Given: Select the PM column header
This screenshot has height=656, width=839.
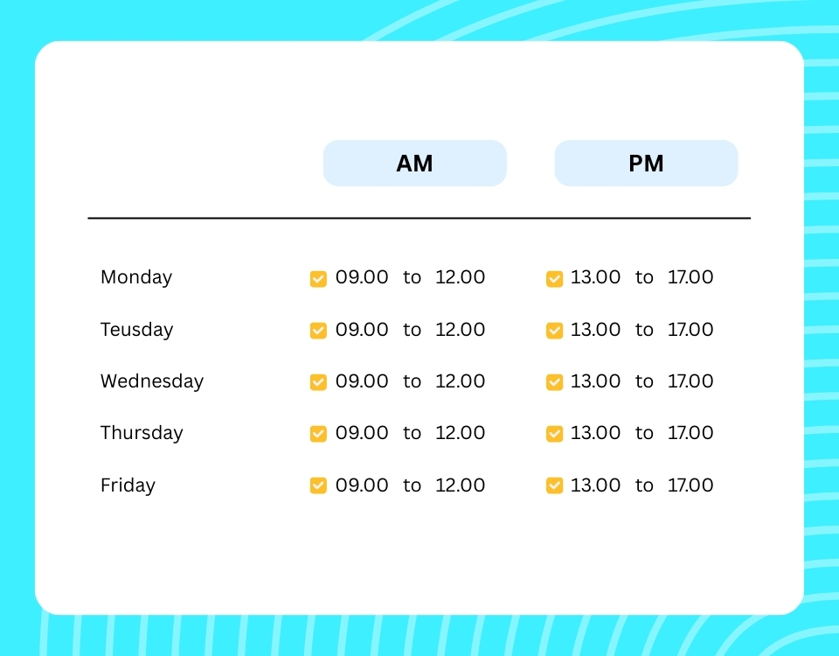Looking at the screenshot, I should pyautogui.click(x=646, y=164).
